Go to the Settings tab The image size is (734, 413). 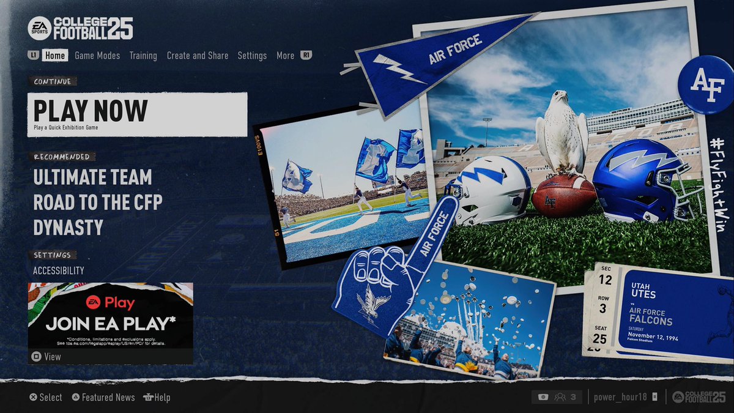tap(252, 55)
